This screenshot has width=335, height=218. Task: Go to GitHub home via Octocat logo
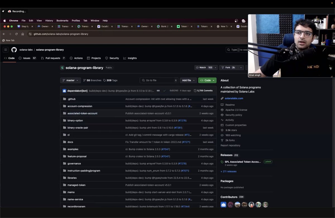14,50
